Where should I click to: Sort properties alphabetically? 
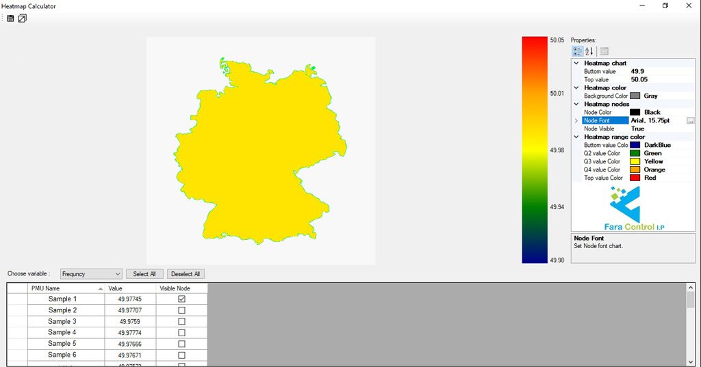click(589, 51)
